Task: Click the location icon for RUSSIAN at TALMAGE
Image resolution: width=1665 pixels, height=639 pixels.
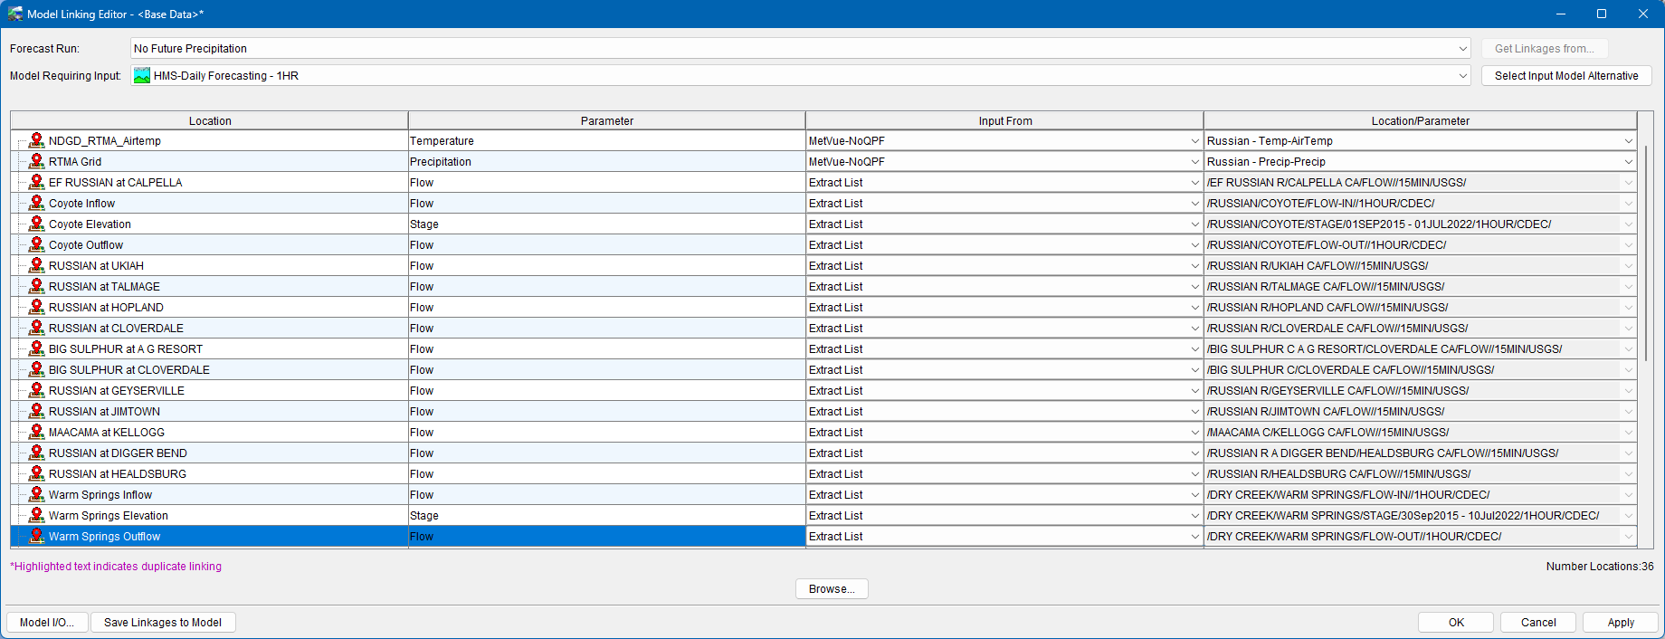Action: coord(36,286)
